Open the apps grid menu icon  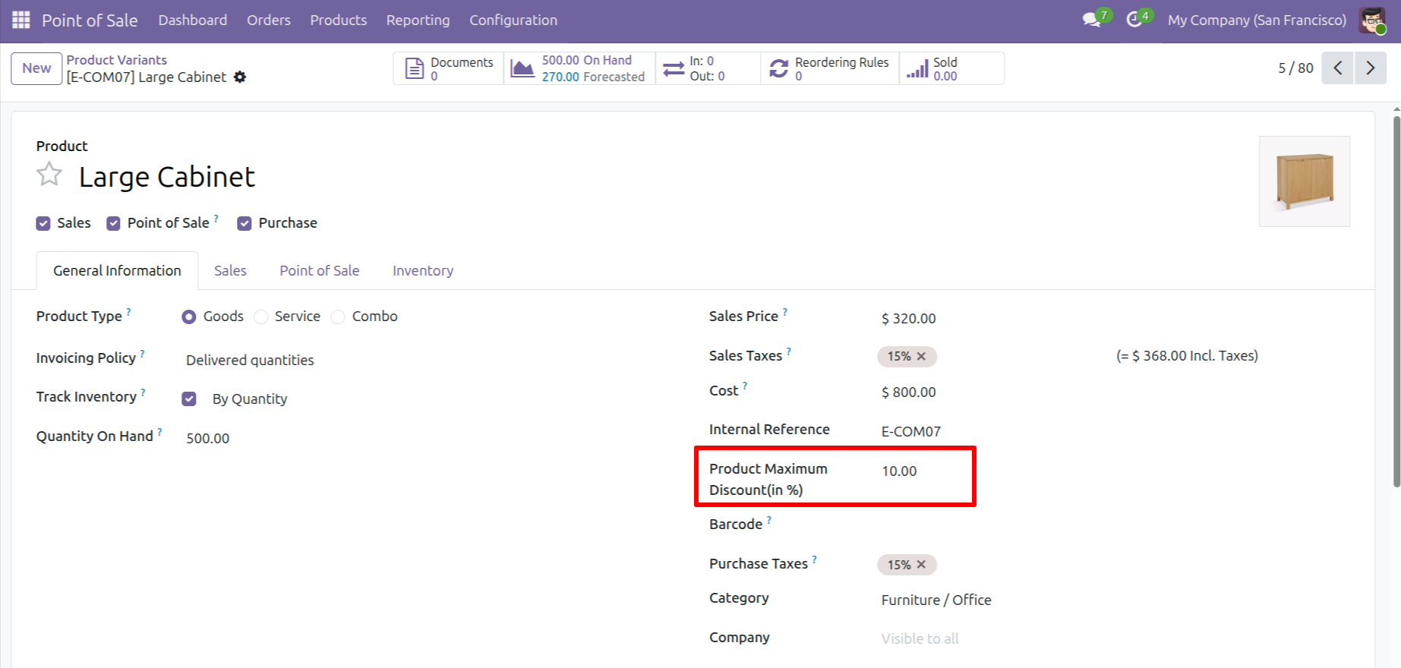(x=21, y=20)
